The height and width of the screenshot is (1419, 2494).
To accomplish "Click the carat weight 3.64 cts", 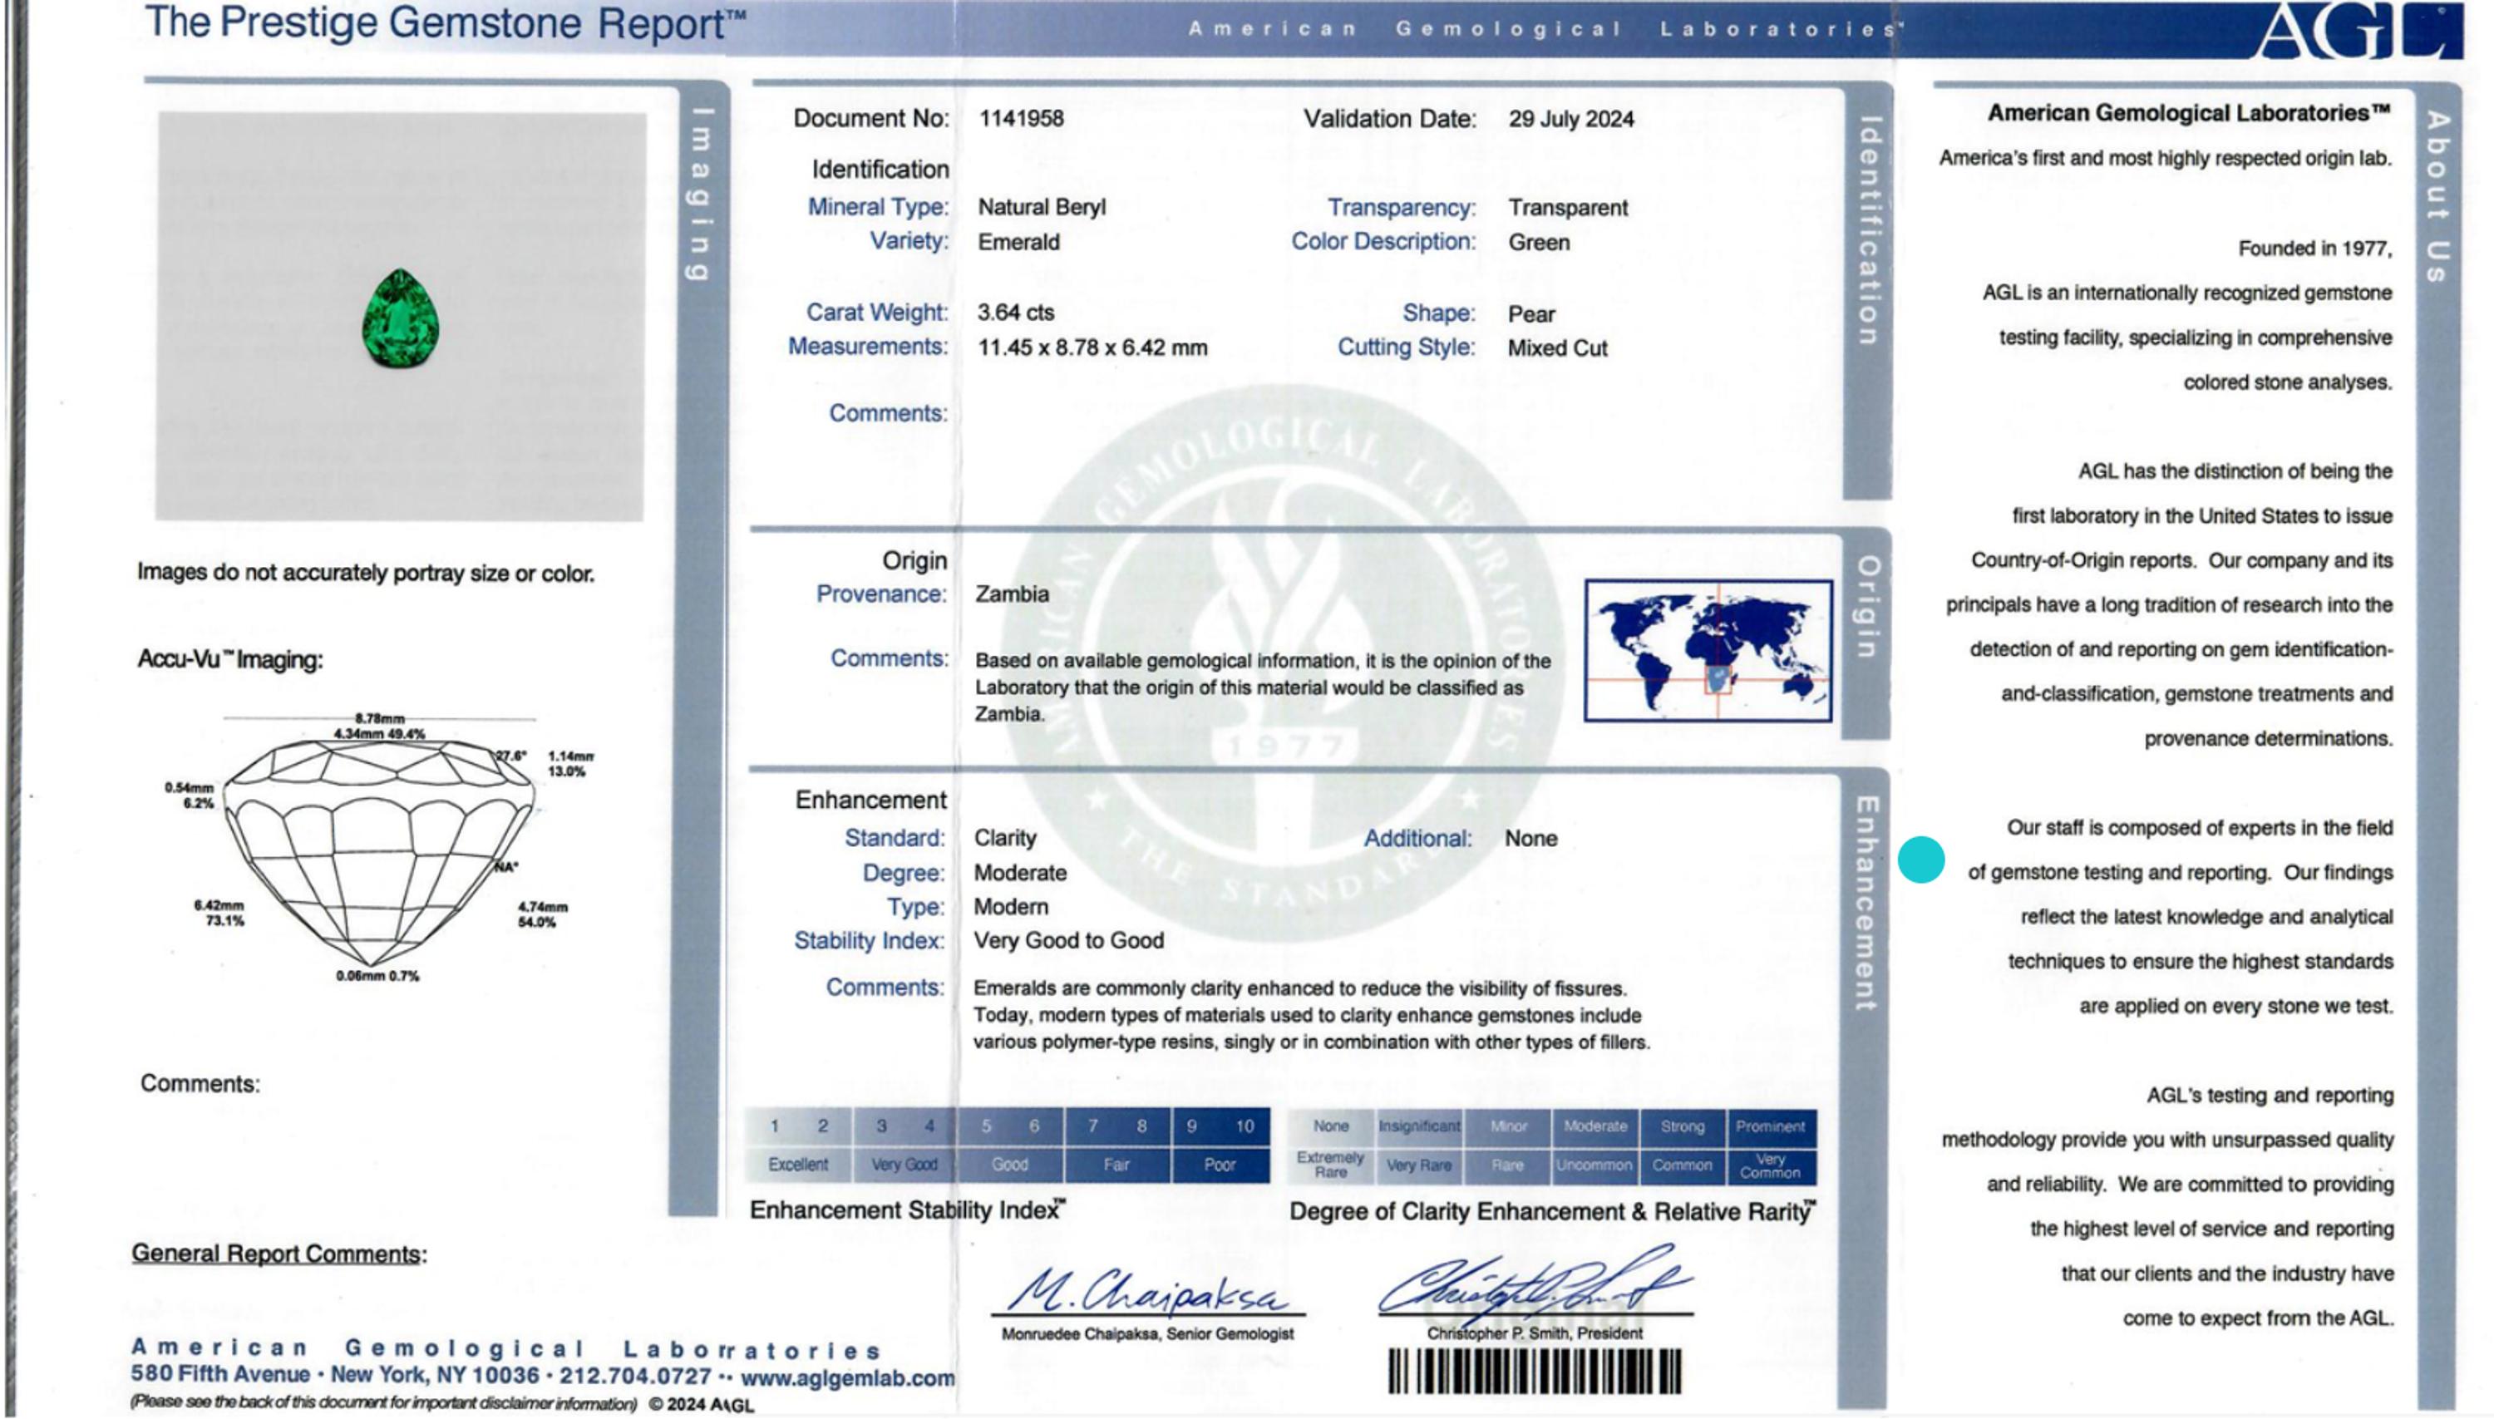I will (x=1016, y=313).
